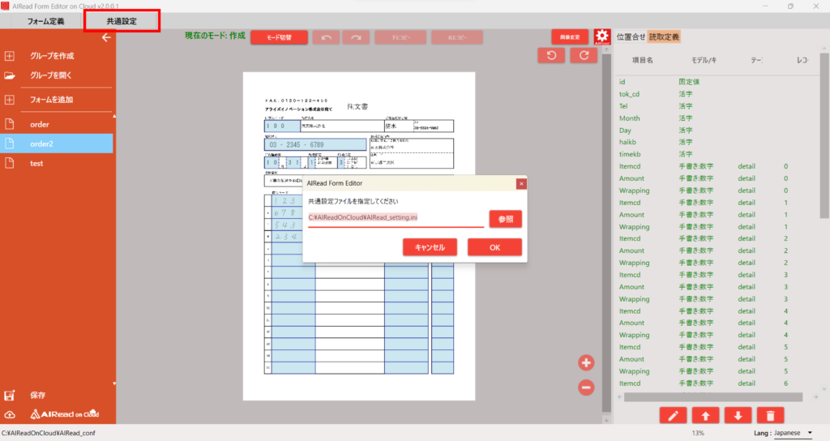Open the Lang Japanese dropdown
Screen dimensions: 830x441
[792, 434]
